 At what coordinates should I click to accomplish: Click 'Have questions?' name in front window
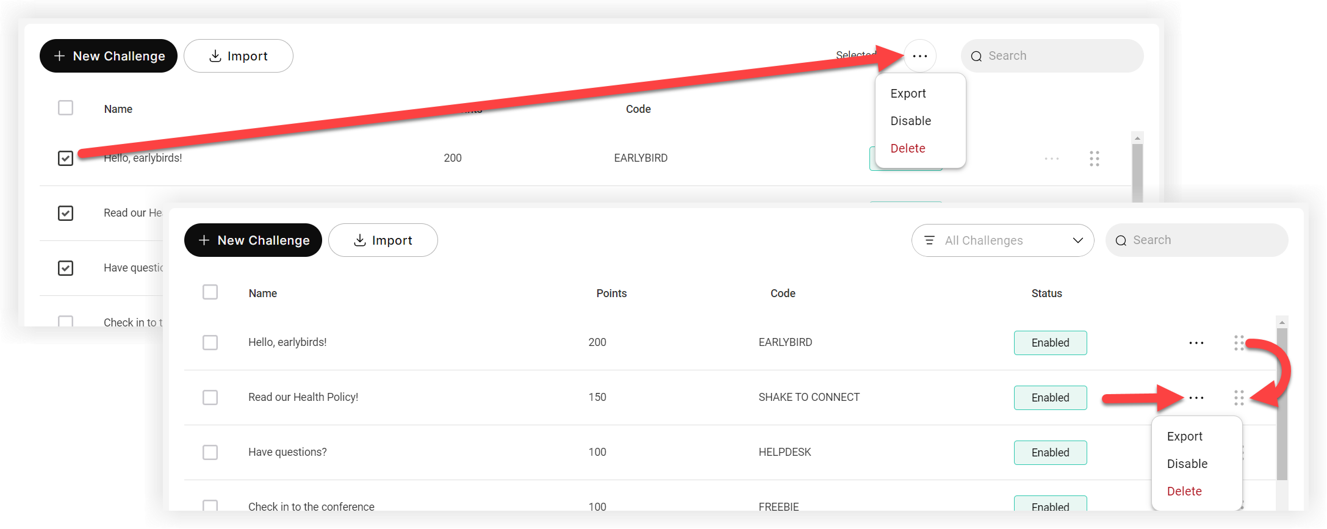pyautogui.click(x=287, y=452)
